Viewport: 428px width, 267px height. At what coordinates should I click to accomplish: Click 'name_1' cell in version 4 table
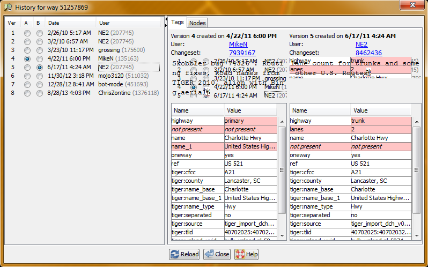pyautogui.click(x=197, y=146)
